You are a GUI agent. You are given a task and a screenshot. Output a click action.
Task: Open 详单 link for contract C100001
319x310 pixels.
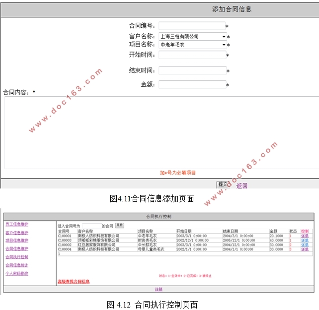click(305, 236)
